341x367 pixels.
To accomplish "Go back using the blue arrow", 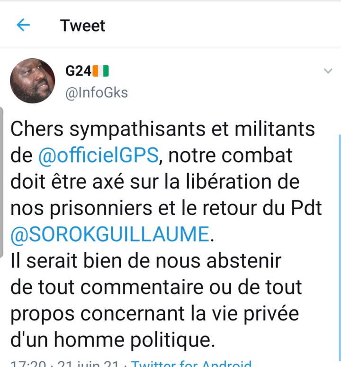I will (23, 25).
